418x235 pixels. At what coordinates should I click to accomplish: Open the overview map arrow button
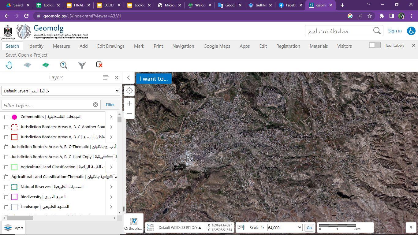[411, 227]
